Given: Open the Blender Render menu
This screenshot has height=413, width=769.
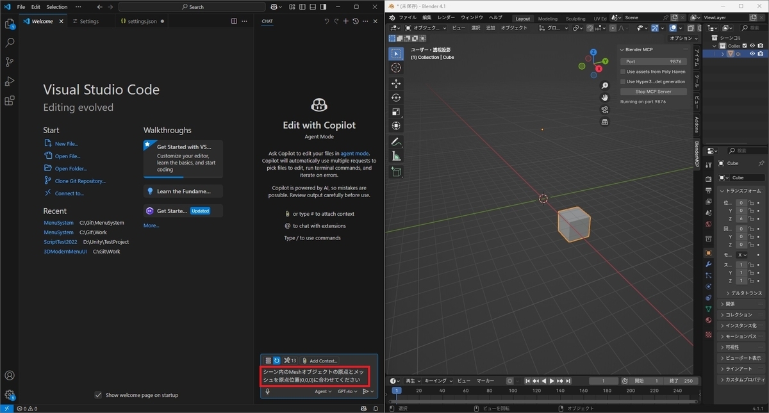Looking at the screenshot, I should (446, 17).
